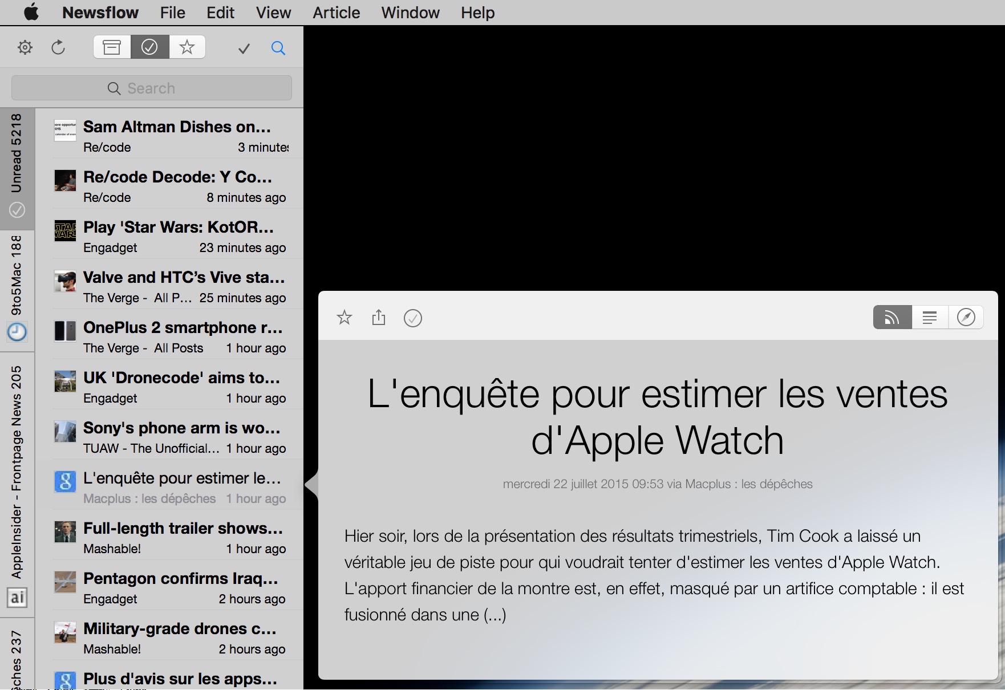Open the Edit menu
Screen dimensions: 1005x690
coord(221,13)
